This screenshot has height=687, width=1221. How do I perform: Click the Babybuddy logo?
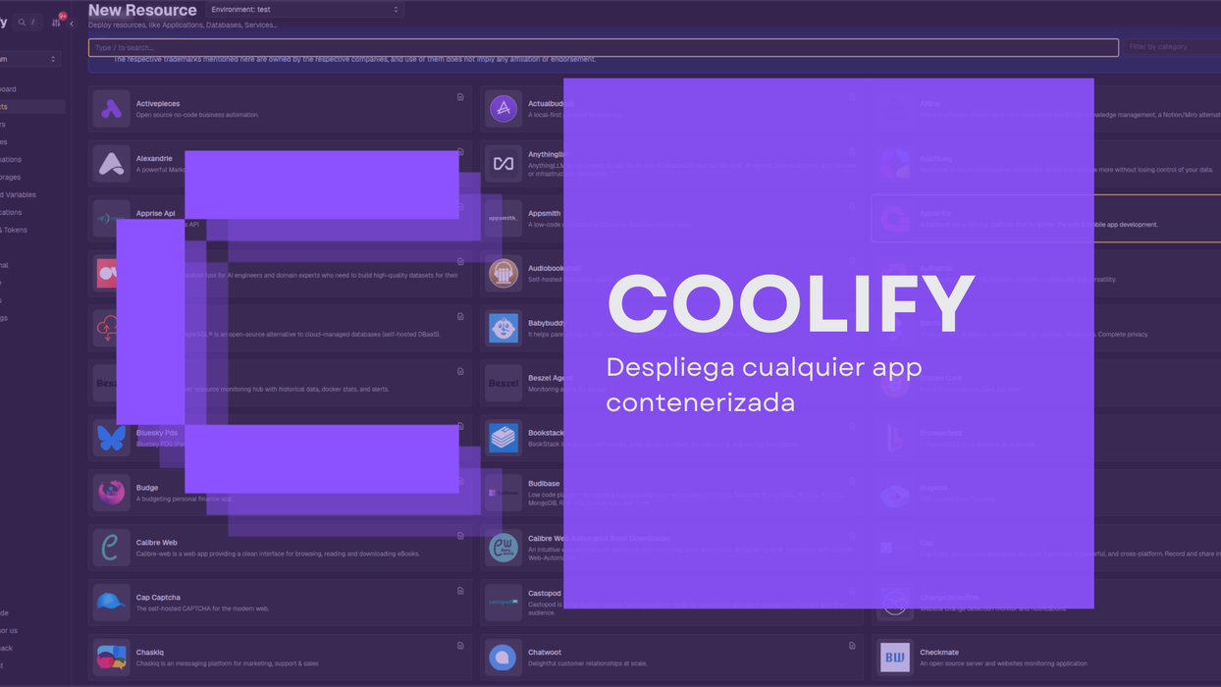(x=504, y=329)
